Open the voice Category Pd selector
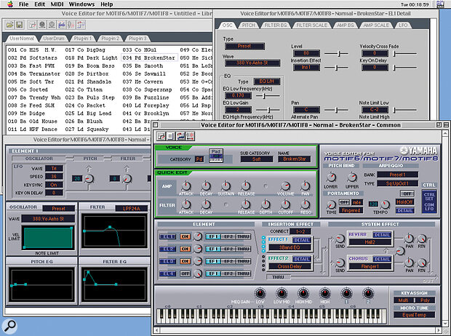The height and width of the screenshot is (336, 451). pyautogui.click(x=199, y=159)
